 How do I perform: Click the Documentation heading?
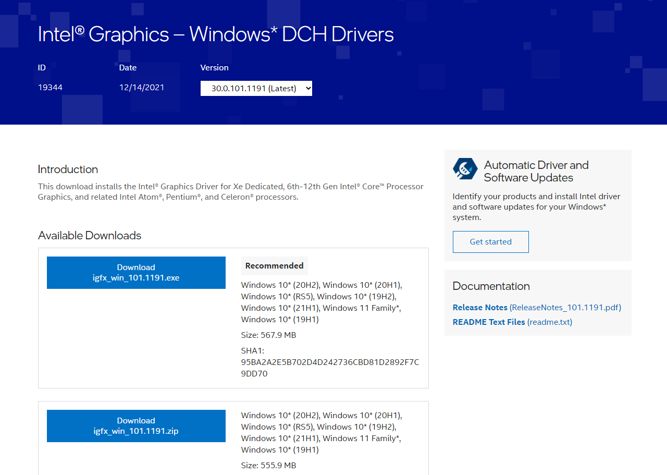(491, 286)
